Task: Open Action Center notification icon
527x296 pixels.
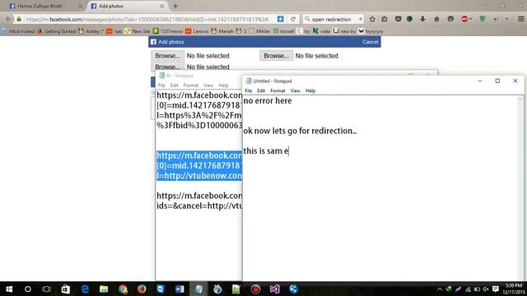Action: coord(496,289)
